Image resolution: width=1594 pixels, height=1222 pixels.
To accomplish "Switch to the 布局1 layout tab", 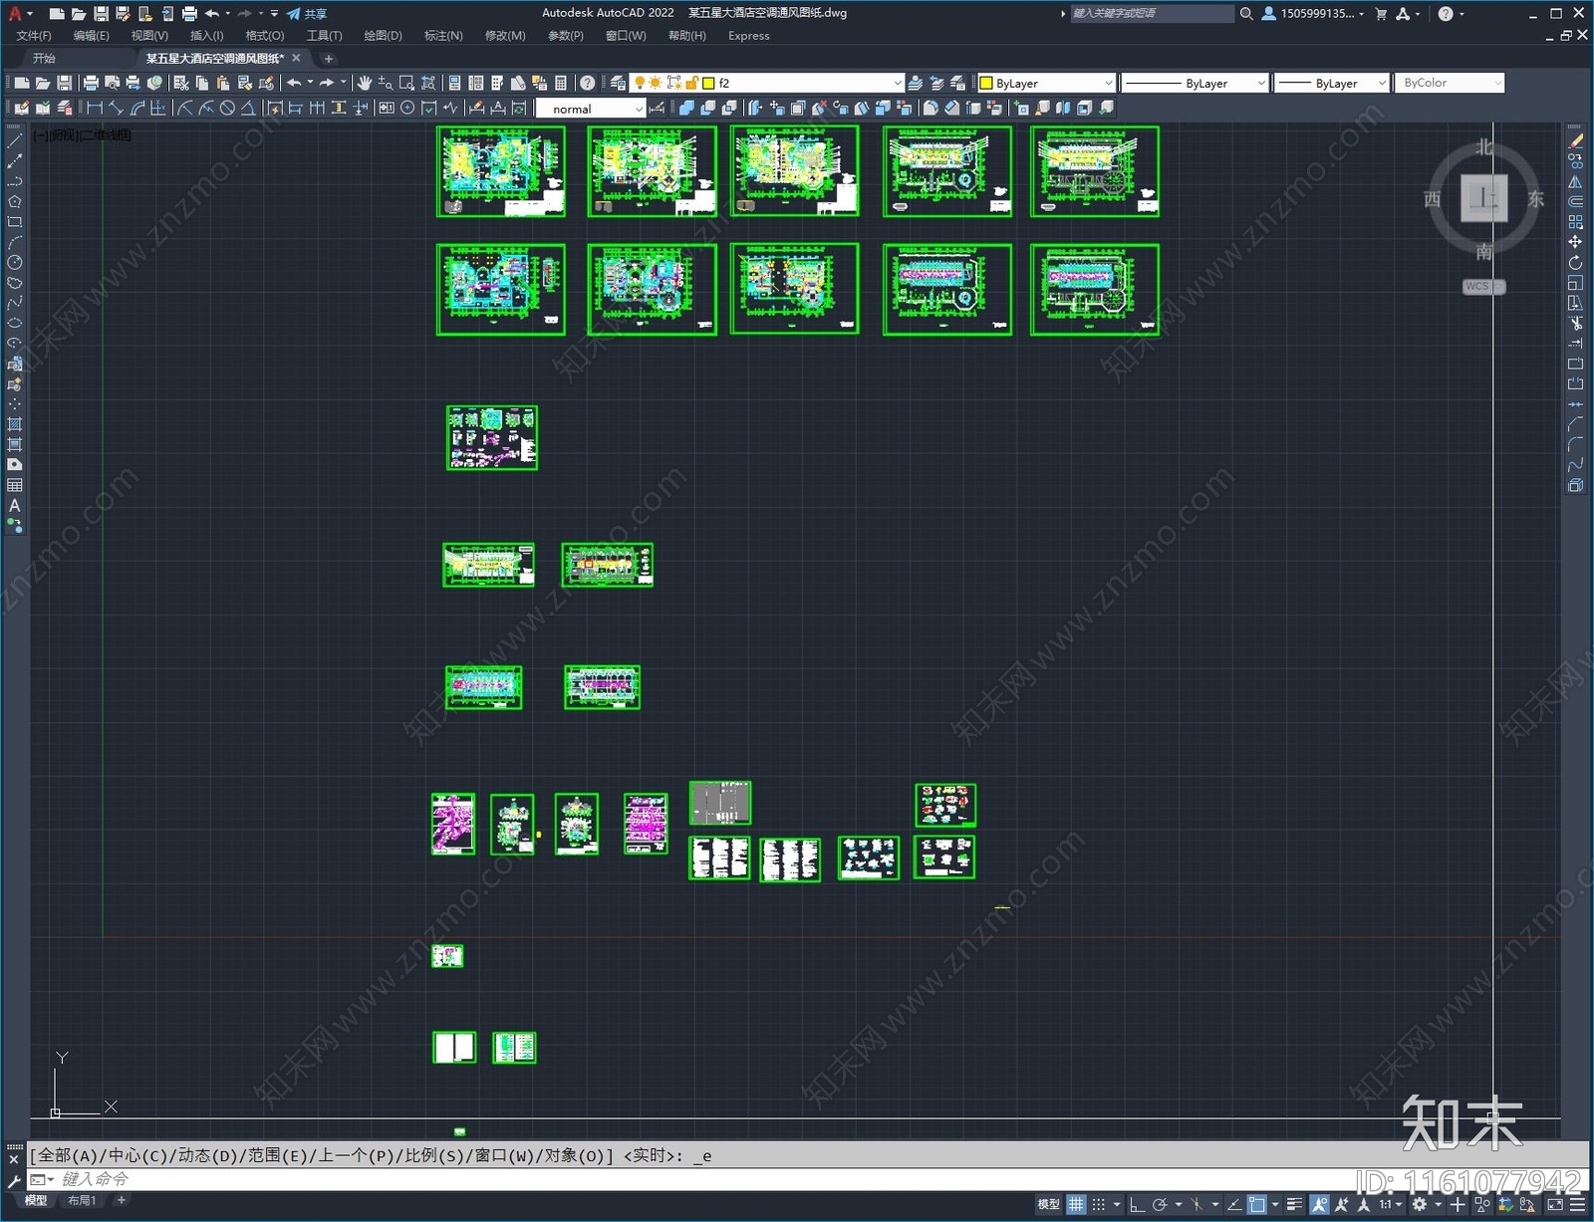I will pyautogui.click(x=83, y=1200).
